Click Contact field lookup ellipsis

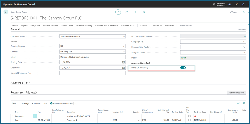pyautogui.click(x=124, y=52)
